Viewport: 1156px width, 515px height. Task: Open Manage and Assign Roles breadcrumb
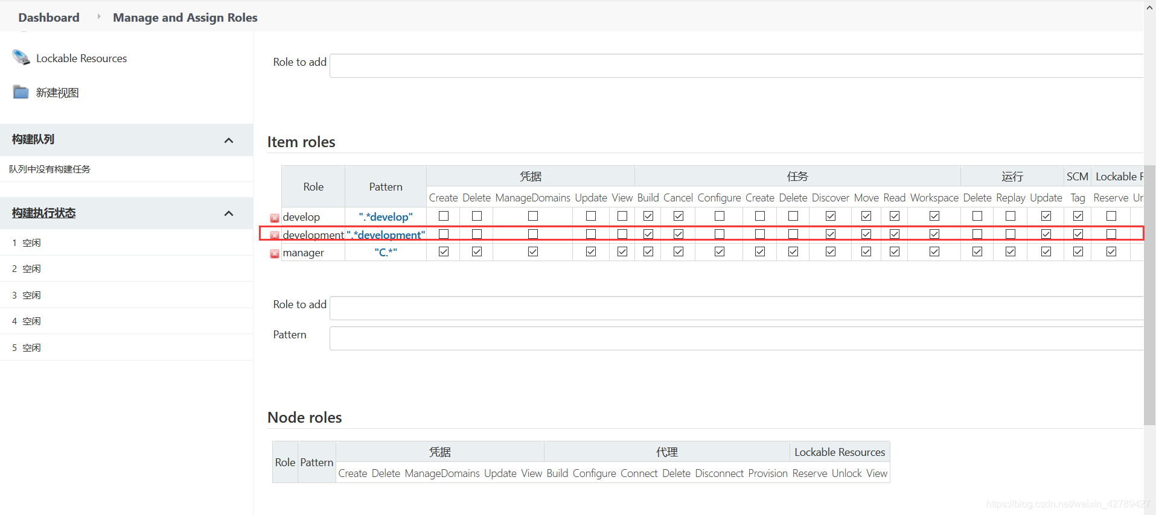click(185, 17)
